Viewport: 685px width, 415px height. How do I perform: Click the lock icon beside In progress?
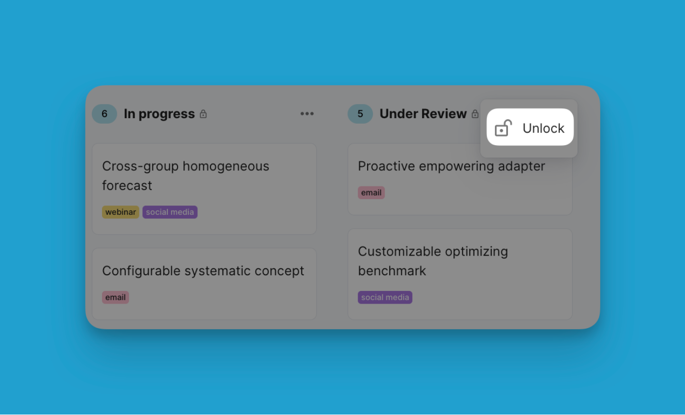[x=203, y=114]
